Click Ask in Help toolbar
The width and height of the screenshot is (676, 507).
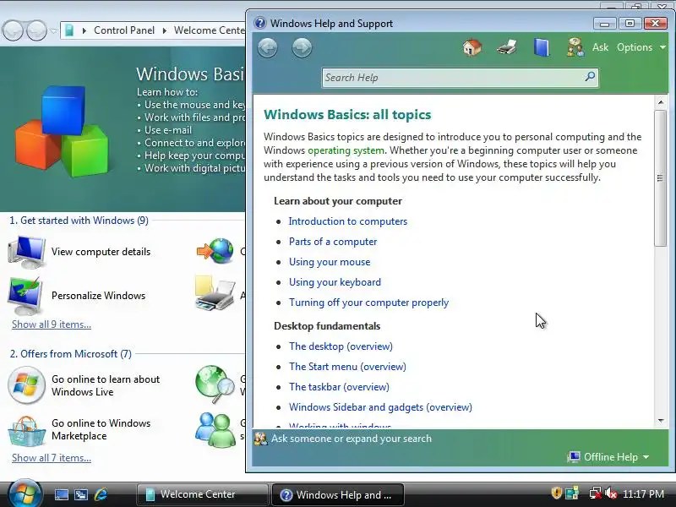(600, 47)
